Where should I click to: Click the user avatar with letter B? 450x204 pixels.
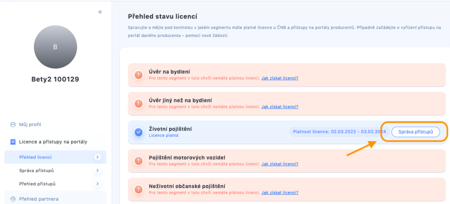55,47
